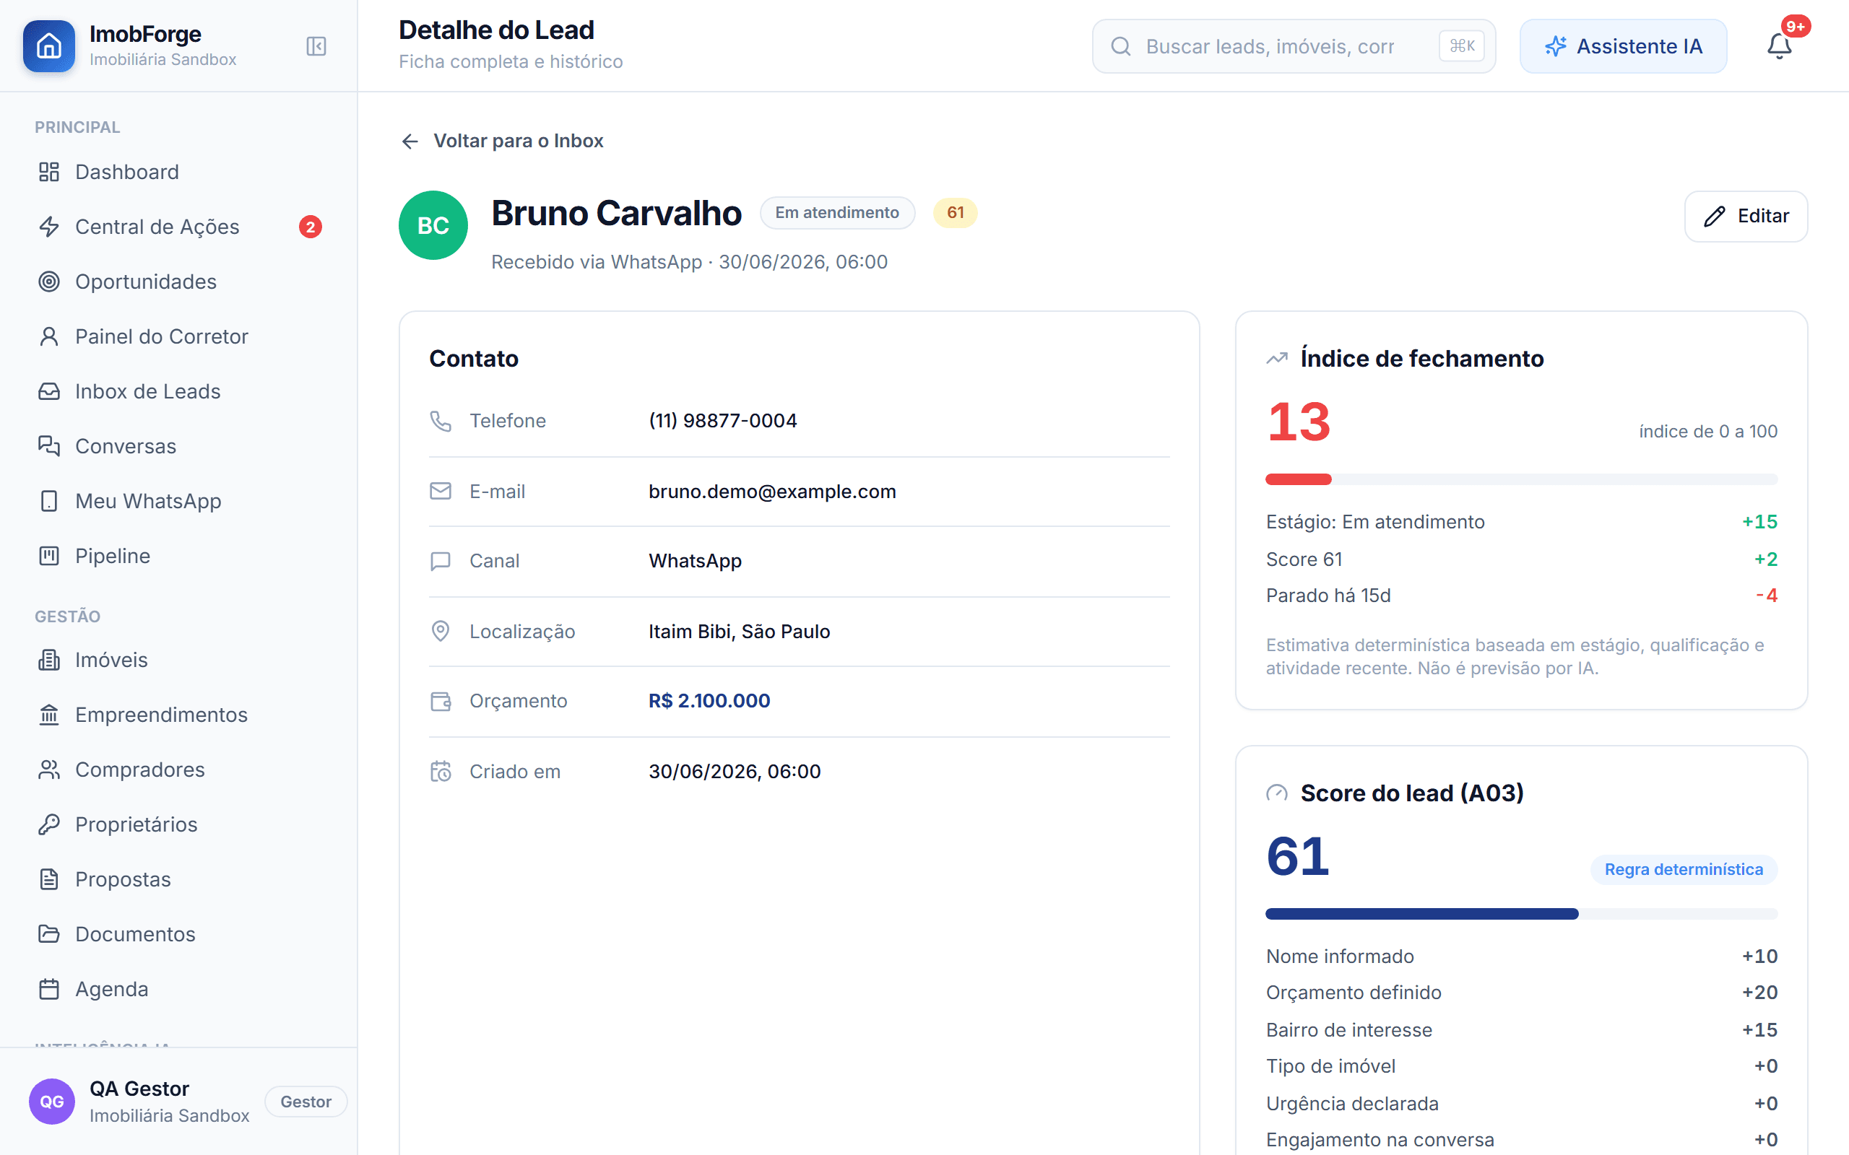Screen dimensions: 1849x1155
Task: Click the Criado em calendar-clock icon
Action: pyautogui.click(x=441, y=772)
